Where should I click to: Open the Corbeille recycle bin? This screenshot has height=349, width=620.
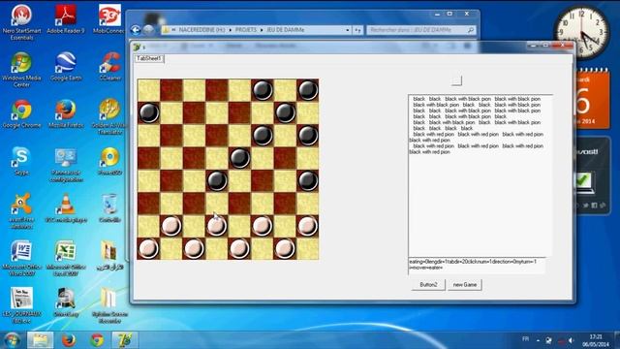pyautogui.click(x=109, y=208)
